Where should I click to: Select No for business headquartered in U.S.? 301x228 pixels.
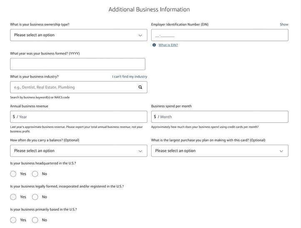coord(35,174)
